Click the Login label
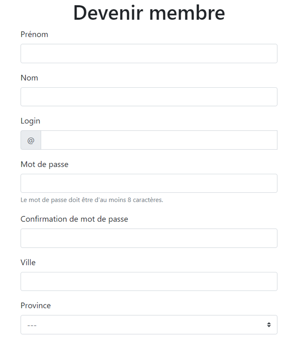298x342 pixels. (30, 121)
